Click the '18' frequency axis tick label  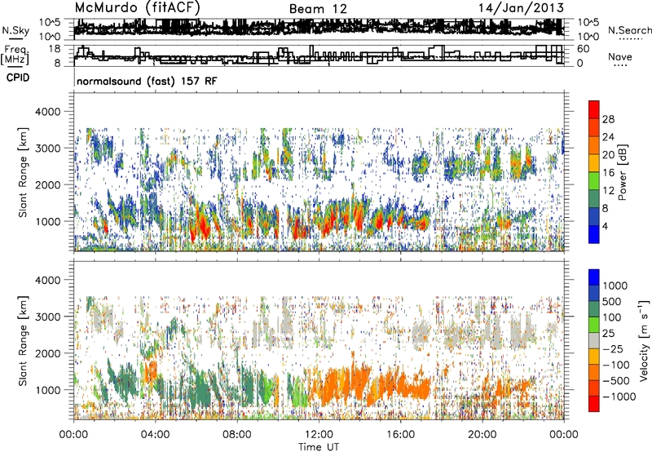point(55,49)
